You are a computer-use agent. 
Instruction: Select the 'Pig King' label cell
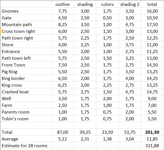tap(26, 71)
